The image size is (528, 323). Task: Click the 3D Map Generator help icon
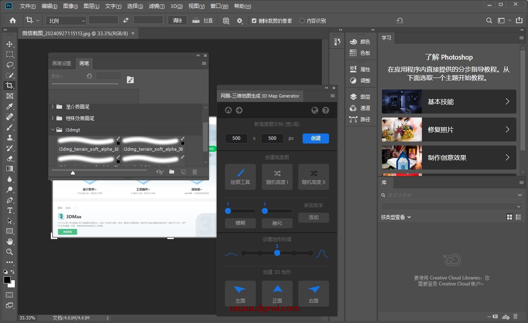point(325,110)
